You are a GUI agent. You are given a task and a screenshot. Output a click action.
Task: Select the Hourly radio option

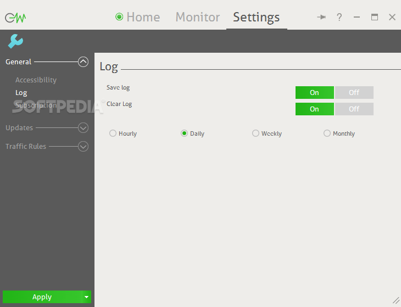click(113, 133)
